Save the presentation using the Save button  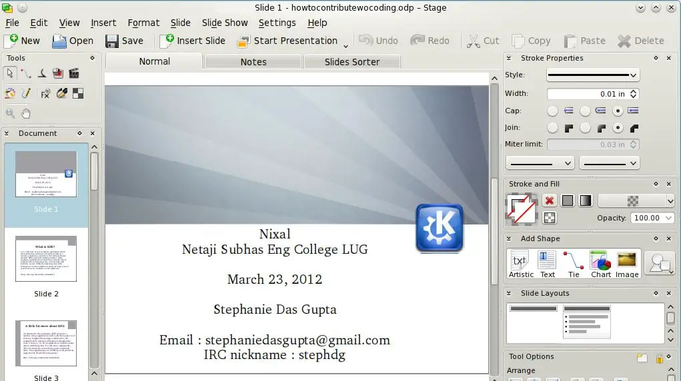pos(124,41)
